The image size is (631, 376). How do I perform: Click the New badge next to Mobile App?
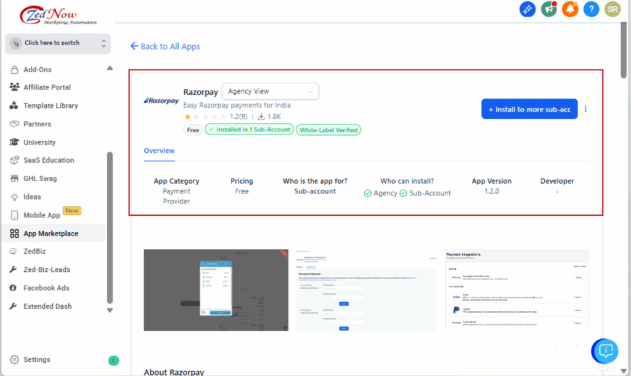(x=72, y=211)
